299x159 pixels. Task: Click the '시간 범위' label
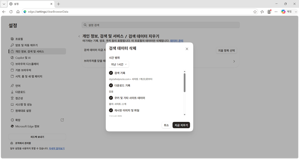click(114, 58)
